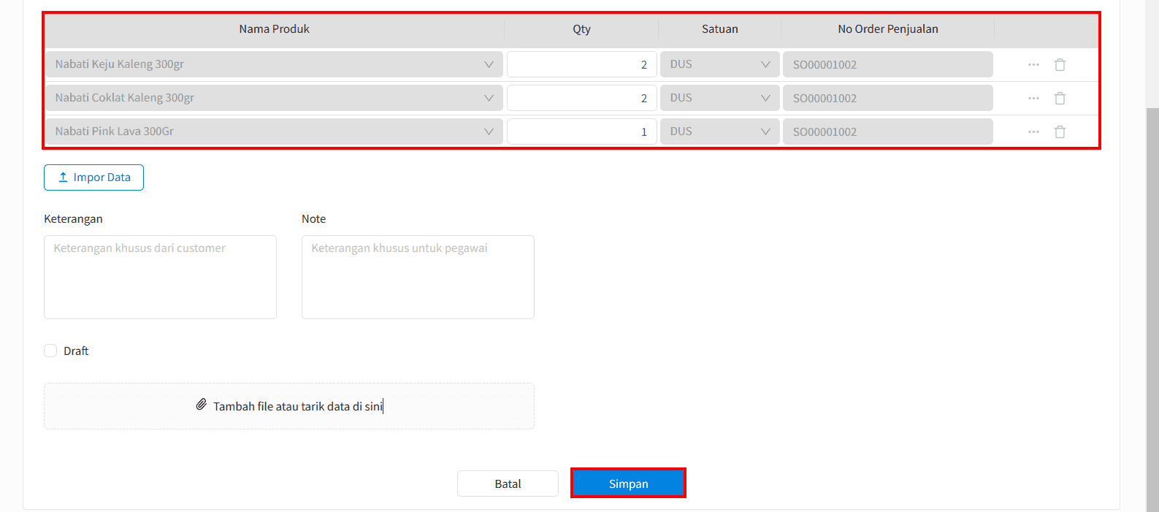1159x512 pixels.
Task: Click the Qty column header
Action: coord(581,29)
